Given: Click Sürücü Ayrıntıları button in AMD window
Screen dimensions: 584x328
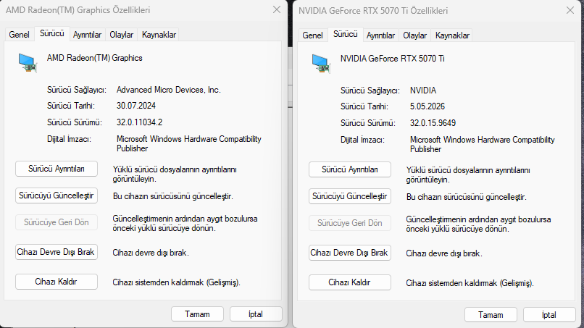Looking at the screenshot, I should [57, 169].
